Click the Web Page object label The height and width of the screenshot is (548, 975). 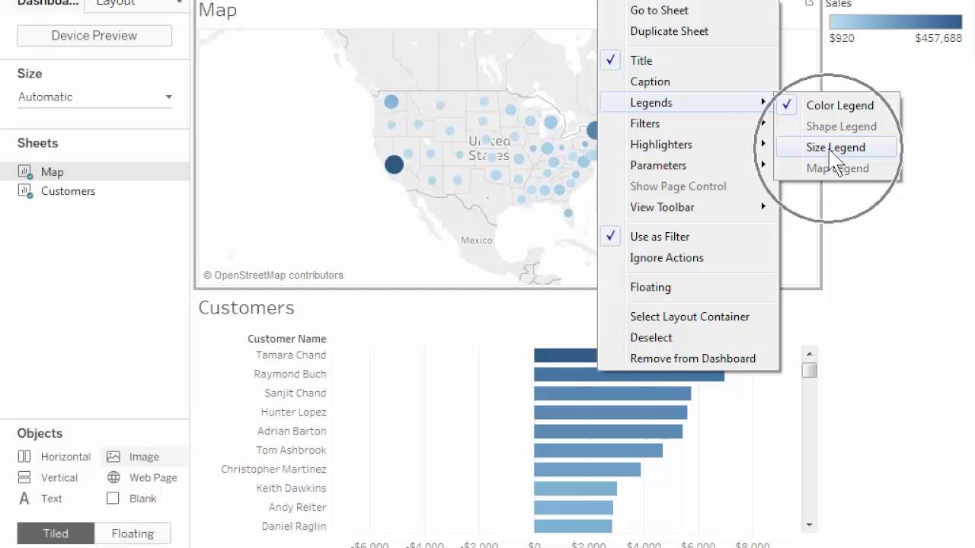[x=153, y=477]
